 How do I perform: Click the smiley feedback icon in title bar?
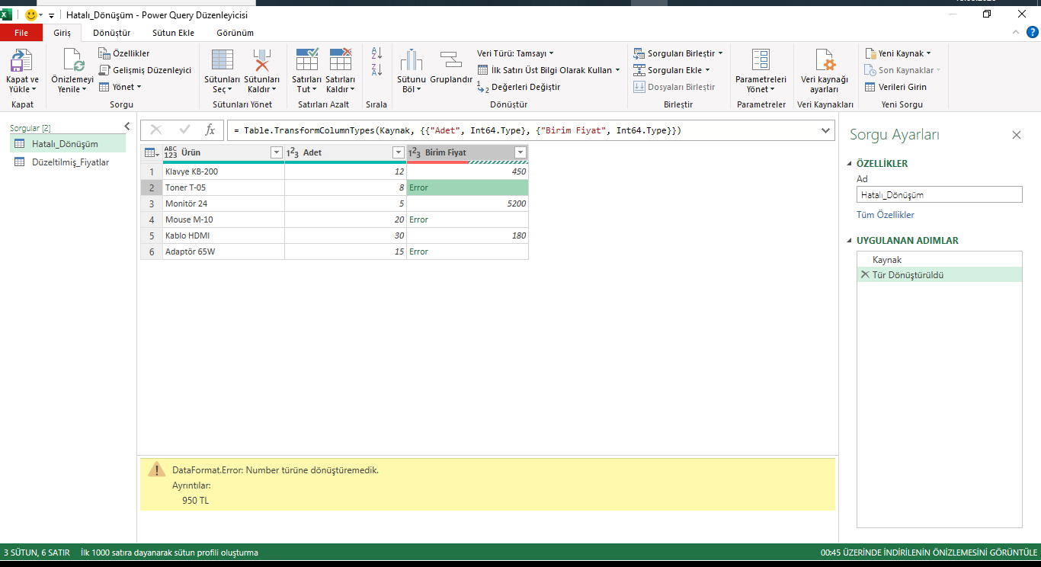[32, 14]
